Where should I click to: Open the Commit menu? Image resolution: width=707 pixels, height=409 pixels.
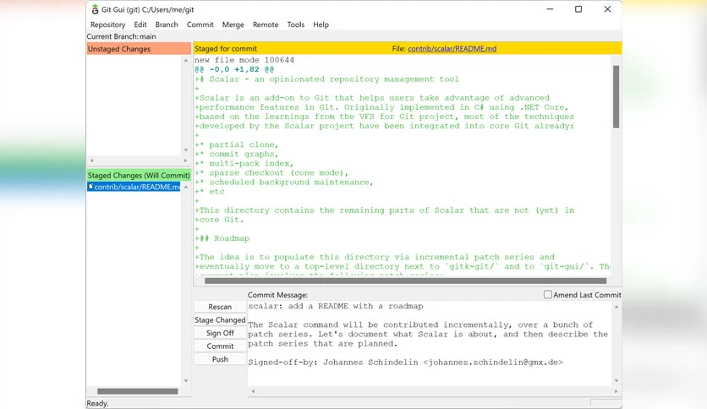click(200, 25)
